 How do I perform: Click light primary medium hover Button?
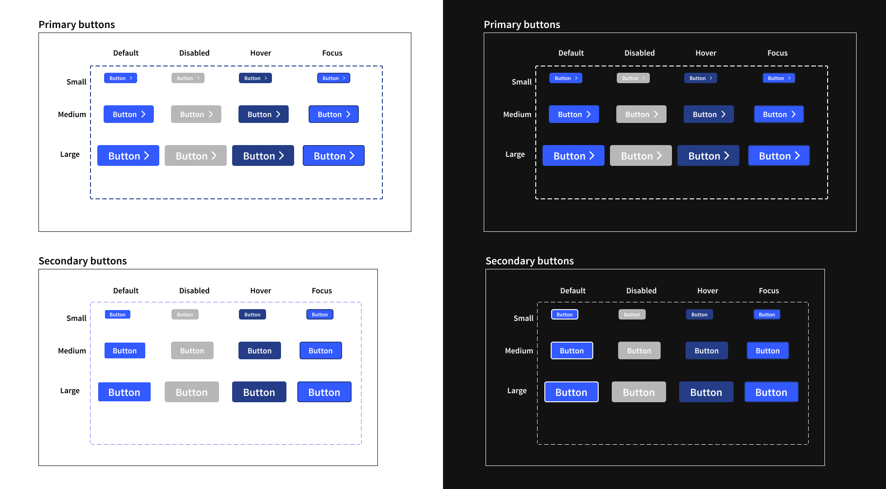pyautogui.click(x=263, y=114)
